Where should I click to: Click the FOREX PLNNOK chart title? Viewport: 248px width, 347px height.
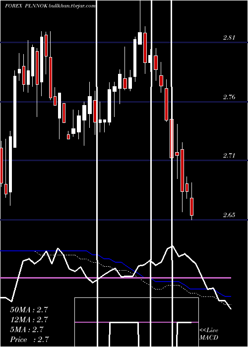click(x=26, y=6)
